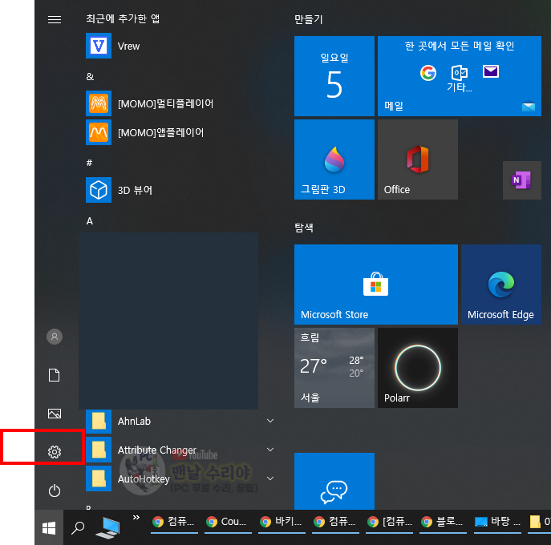The image size is (551, 545).
Task: Switch to the Chrome 'Cou...' taskbar window
Action: click(228, 522)
